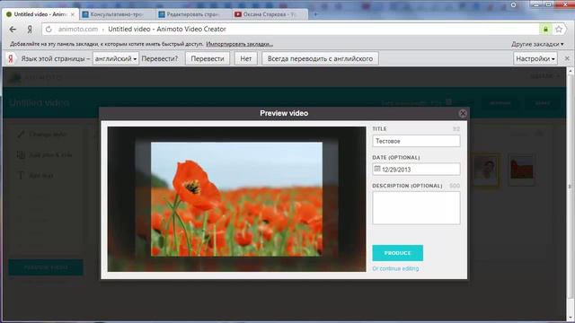Image resolution: width=575 pixels, height=323 pixels.
Task: Open a new browser tab
Action: pos(315,14)
